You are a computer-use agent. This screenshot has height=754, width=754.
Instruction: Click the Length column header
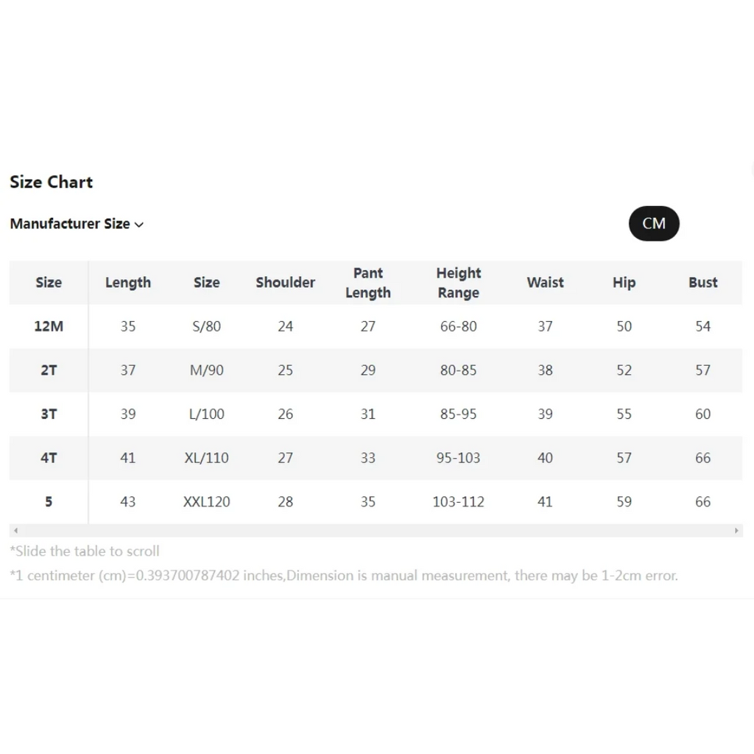point(128,283)
